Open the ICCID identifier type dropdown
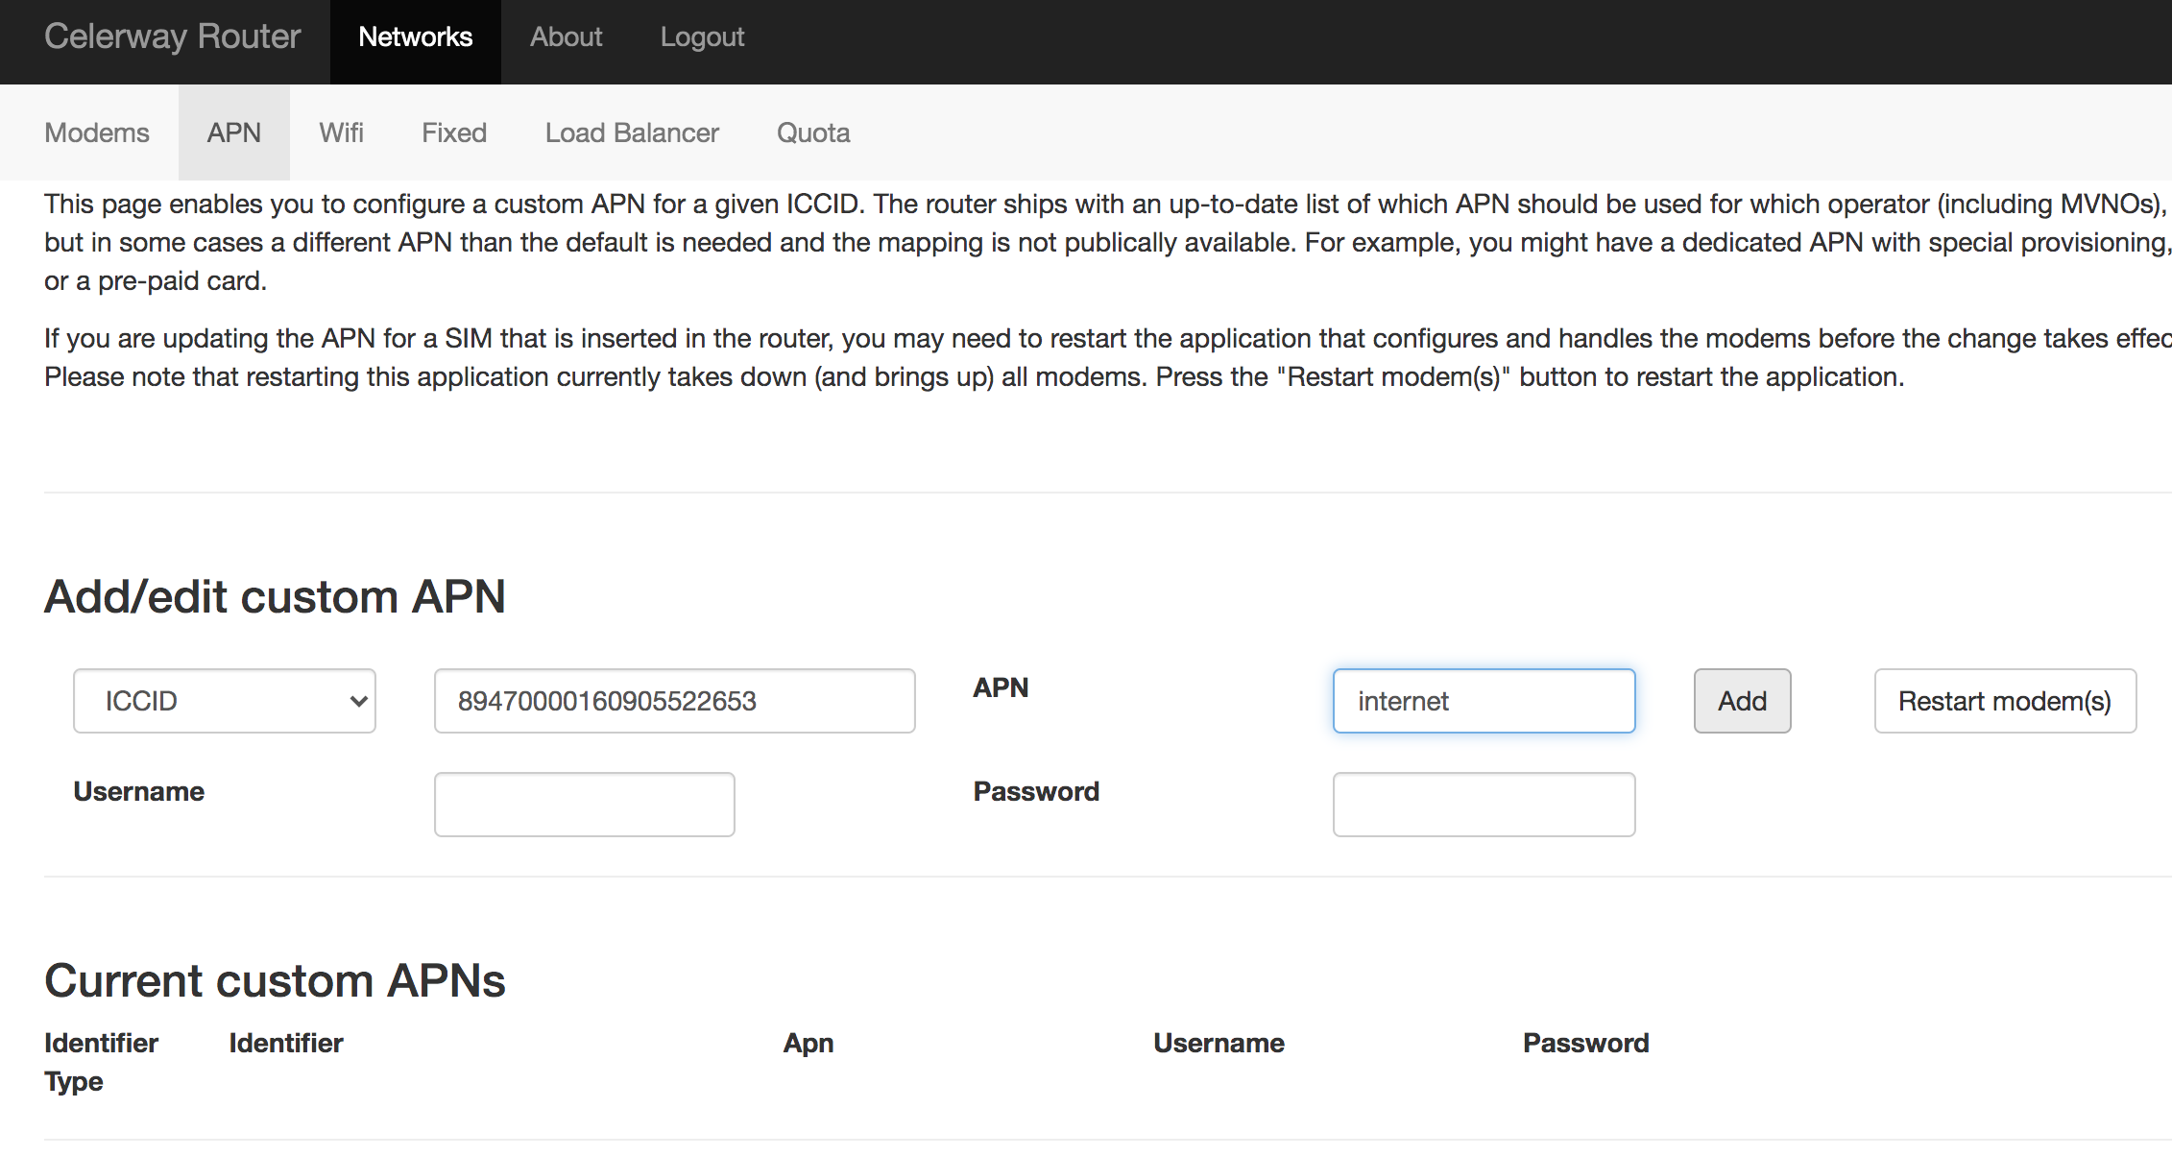The height and width of the screenshot is (1156, 2172). pyautogui.click(x=224, y=701)
